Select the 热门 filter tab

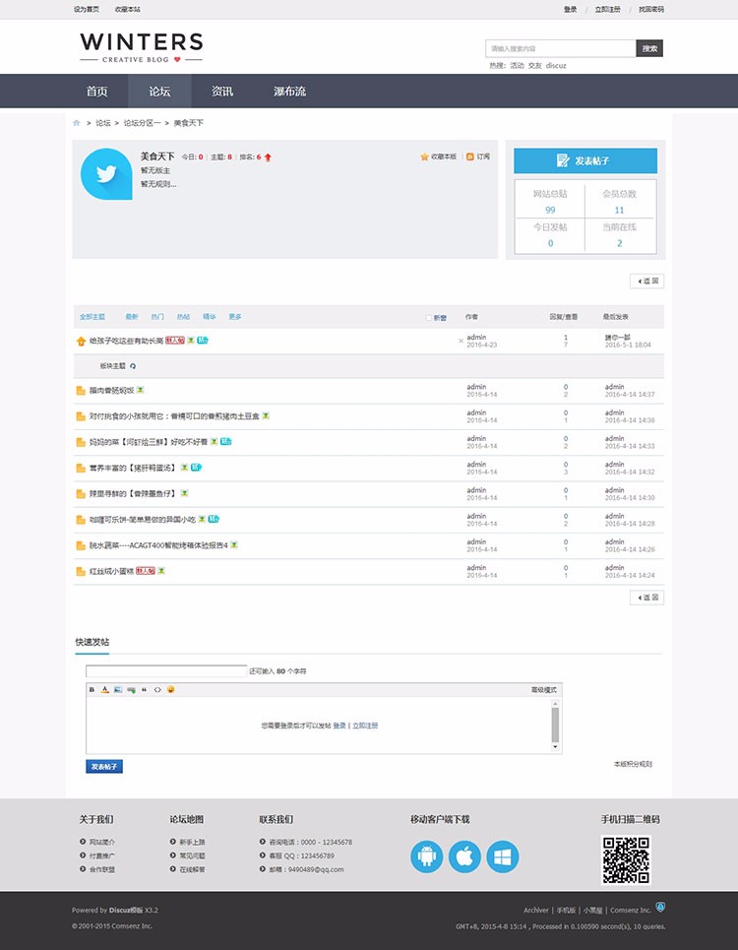point(157,317)
